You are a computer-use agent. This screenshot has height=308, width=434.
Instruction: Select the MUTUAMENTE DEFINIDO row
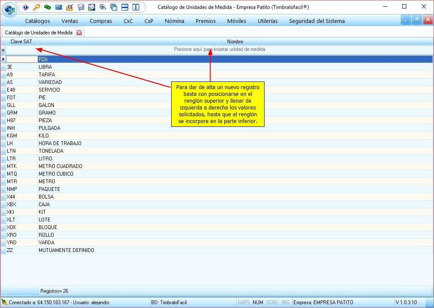[x=217, y=250]
